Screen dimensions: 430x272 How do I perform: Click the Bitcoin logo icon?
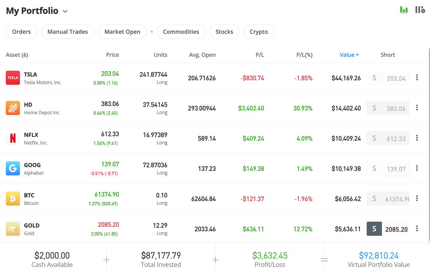(x=12, y=198)
